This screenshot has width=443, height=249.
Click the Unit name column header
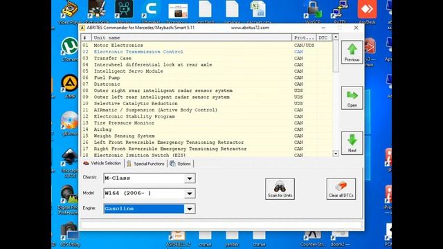click(x=192, y=37)
